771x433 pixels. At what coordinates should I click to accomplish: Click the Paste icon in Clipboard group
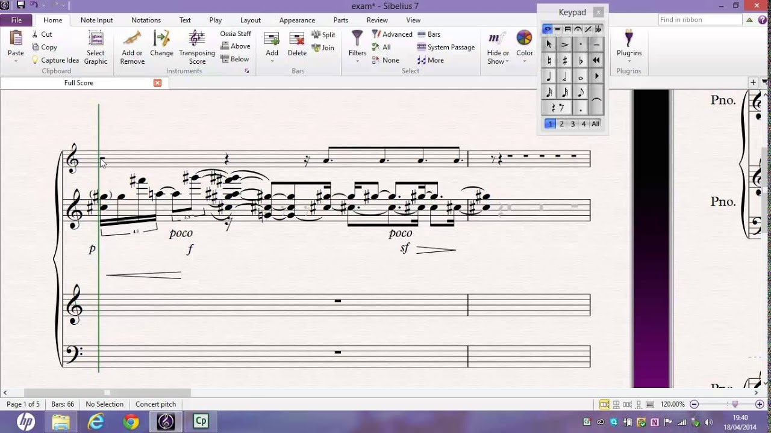pos(16,38)
